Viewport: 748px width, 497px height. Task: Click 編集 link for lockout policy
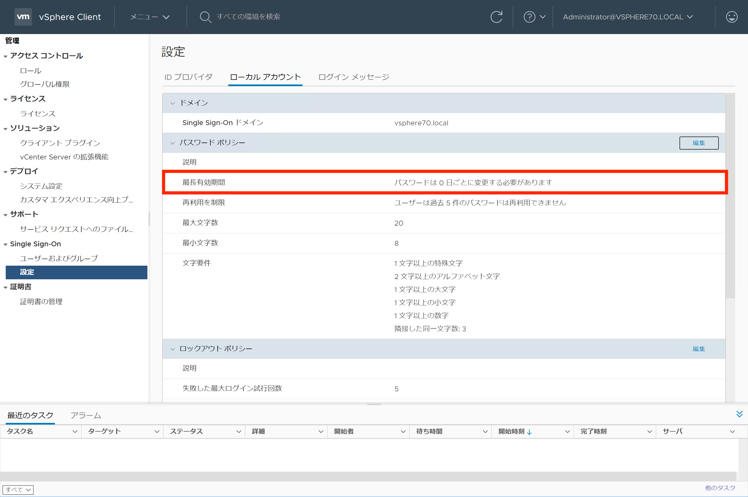[x=699, y=349]
